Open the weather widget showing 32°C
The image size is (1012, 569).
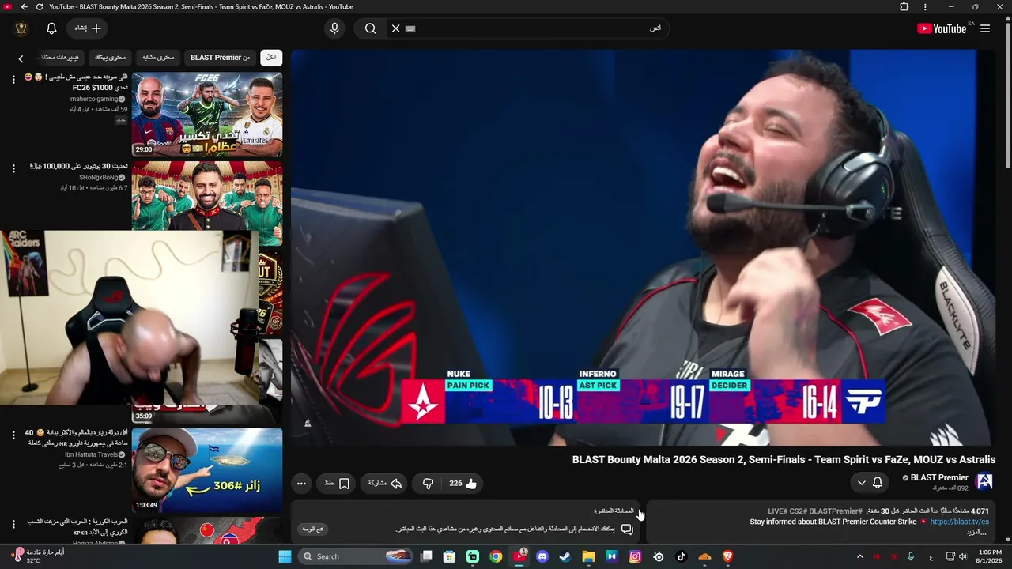pos(37,556)
